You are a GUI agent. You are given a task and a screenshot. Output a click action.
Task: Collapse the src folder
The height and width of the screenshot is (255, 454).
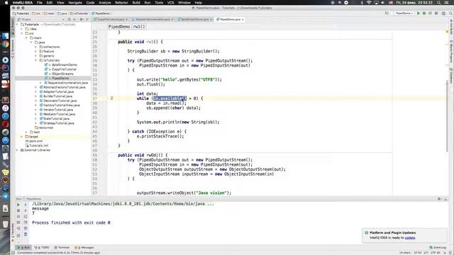pyautogui.click(x=22, y=33)
